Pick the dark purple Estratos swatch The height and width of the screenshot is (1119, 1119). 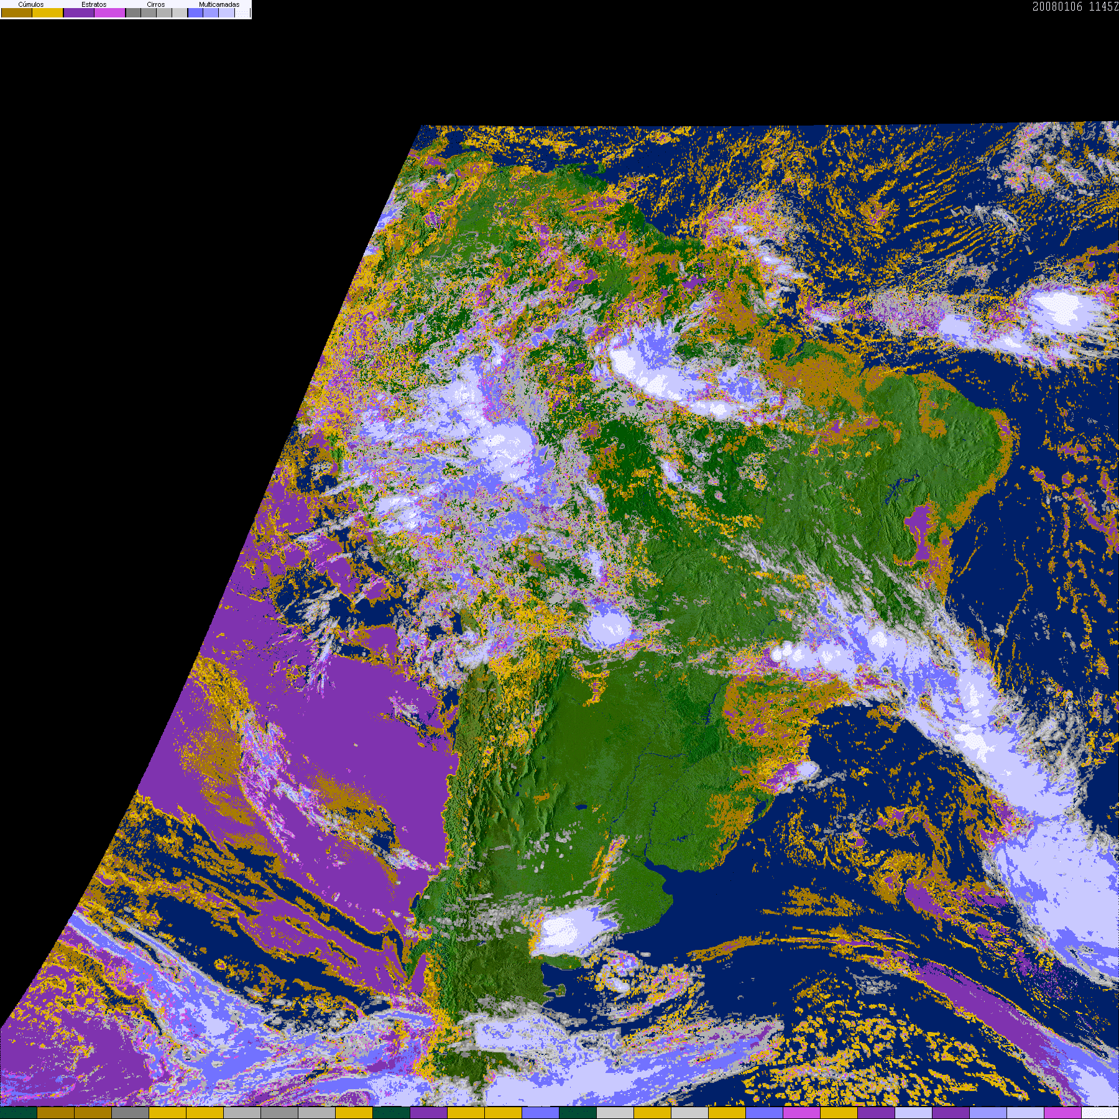(x=79, y=12)
